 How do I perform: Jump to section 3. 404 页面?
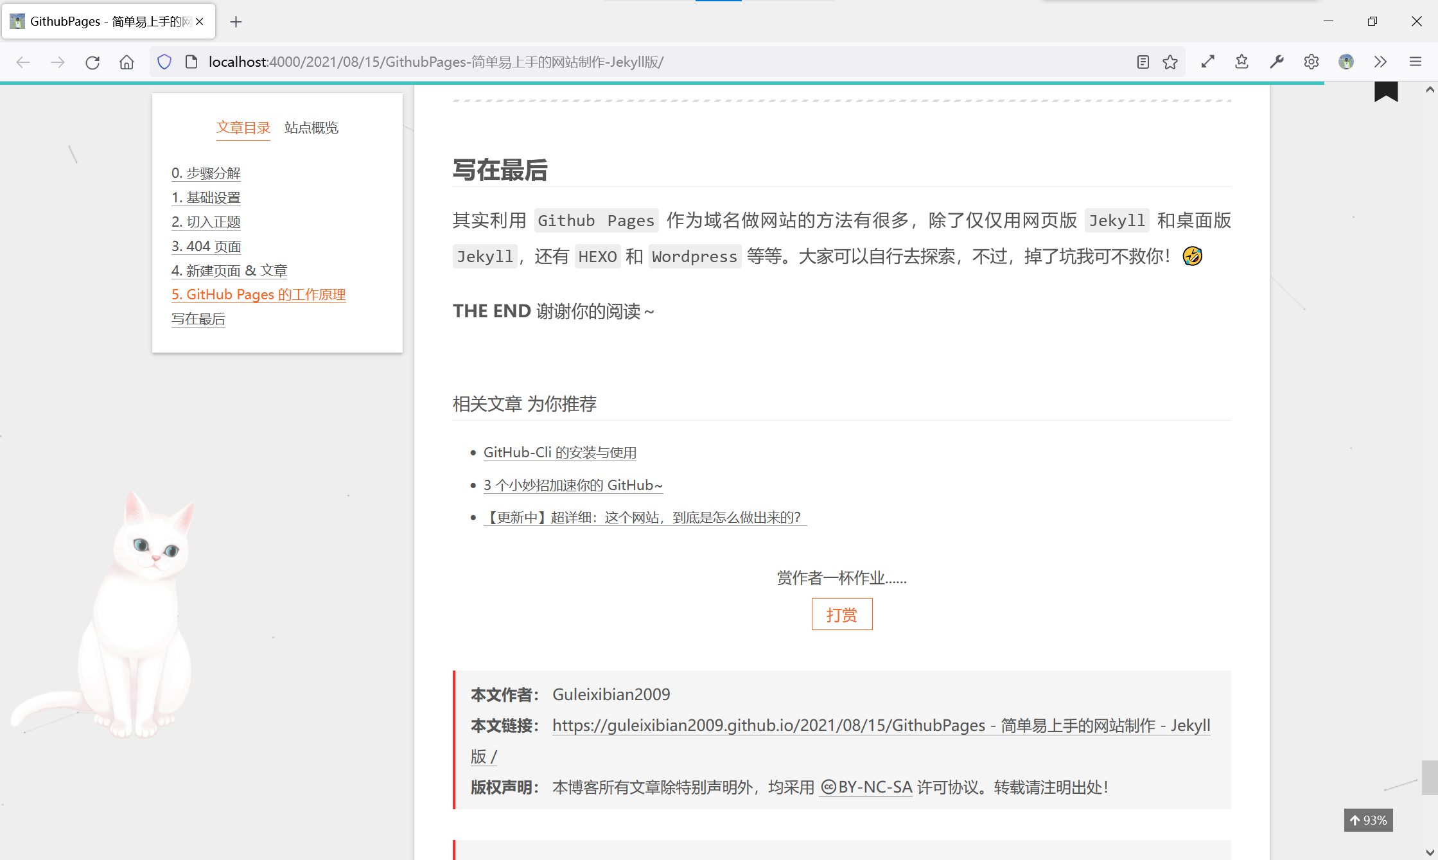click(206, 246)
